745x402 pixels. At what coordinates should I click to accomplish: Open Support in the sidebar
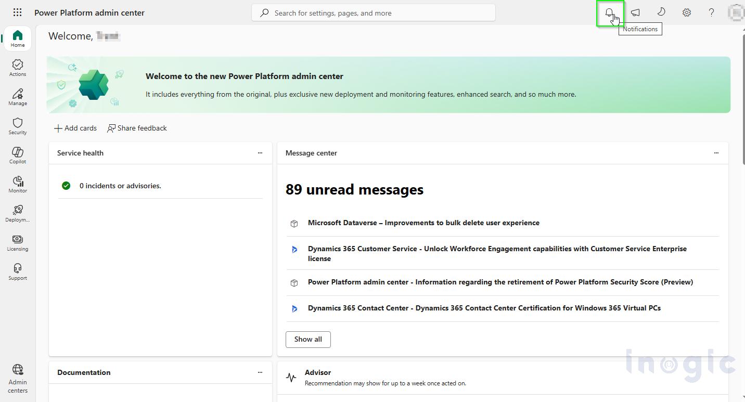(18, 271)
